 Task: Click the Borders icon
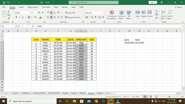click(29, 17)
